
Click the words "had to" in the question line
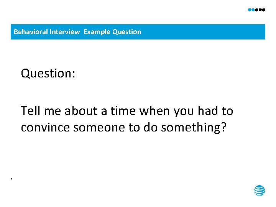(215, 111)
